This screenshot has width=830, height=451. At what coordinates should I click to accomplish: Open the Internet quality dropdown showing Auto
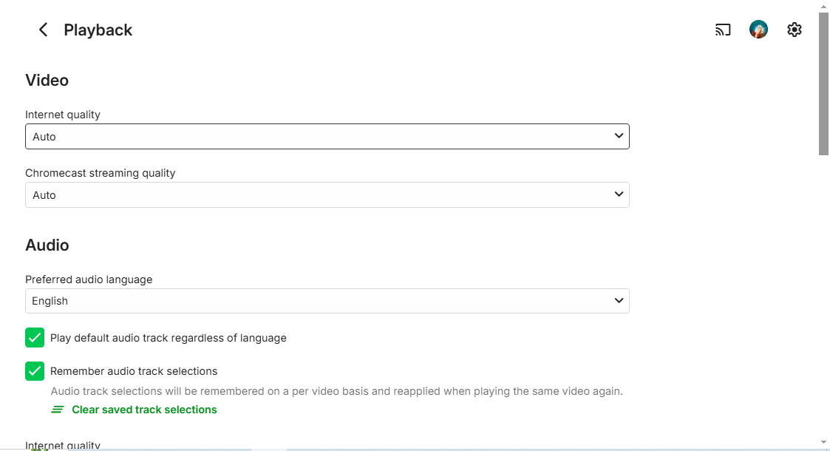[x=327, y=137]
